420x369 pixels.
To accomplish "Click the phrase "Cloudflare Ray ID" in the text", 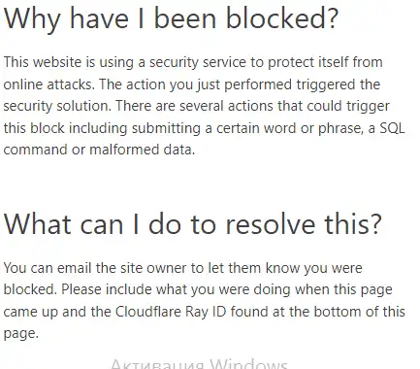I will point(172,312).
